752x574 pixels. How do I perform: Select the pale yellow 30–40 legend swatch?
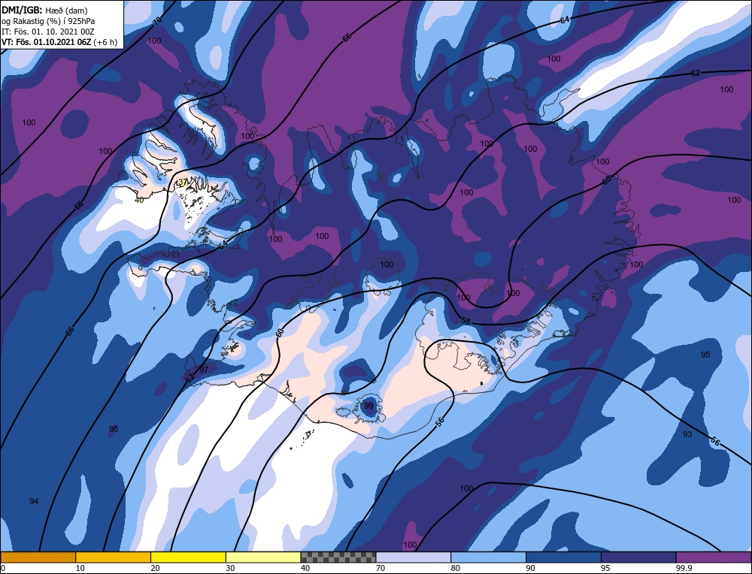click(263, 557)
